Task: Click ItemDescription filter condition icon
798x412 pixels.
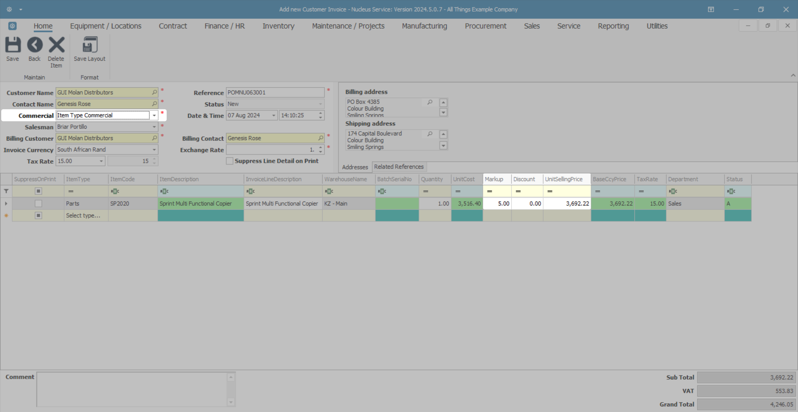Action: (164, 191)
